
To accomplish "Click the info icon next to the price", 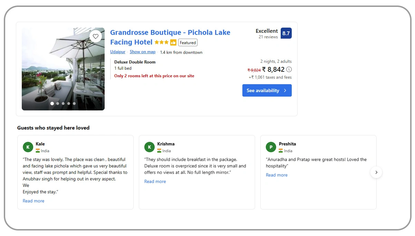I will click(x=289, y=69).
